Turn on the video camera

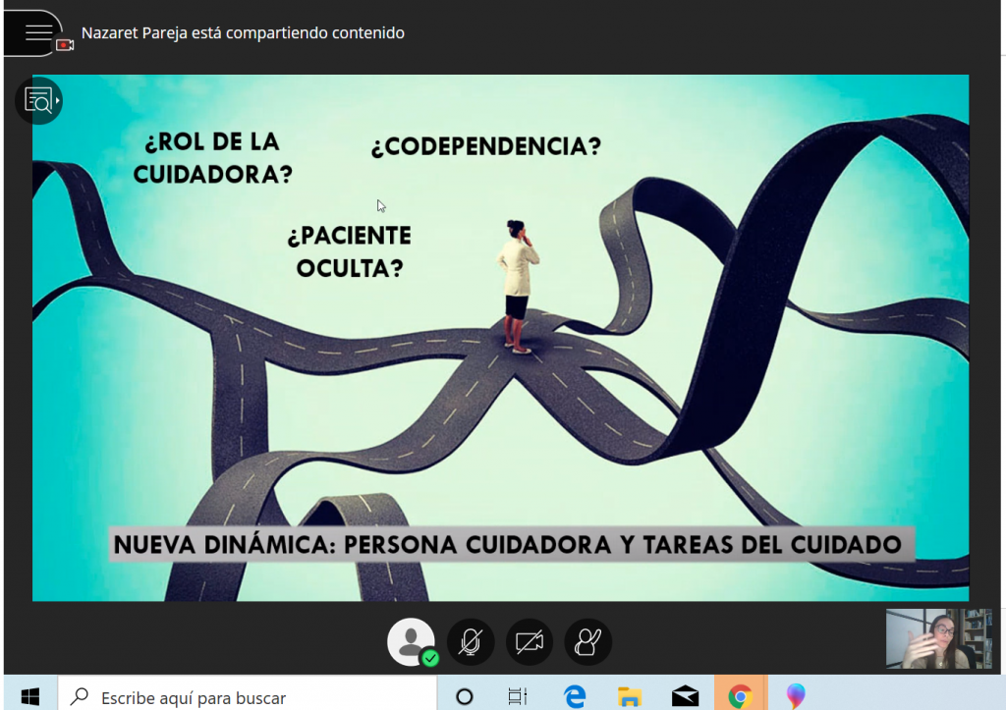tap(530, 642)
